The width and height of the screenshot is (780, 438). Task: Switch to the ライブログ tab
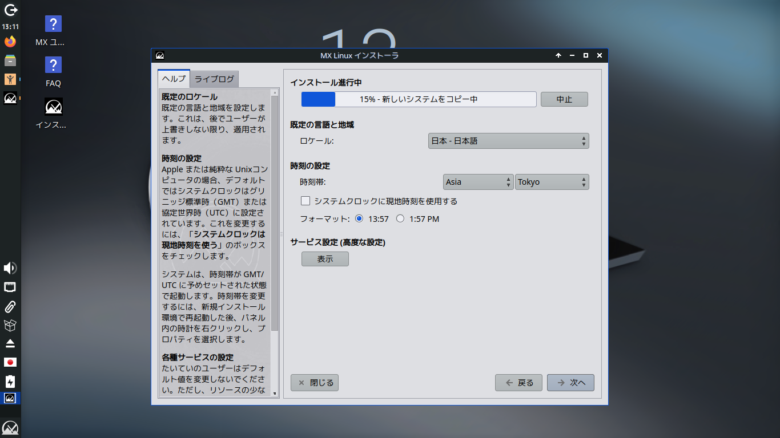point(214,79)
